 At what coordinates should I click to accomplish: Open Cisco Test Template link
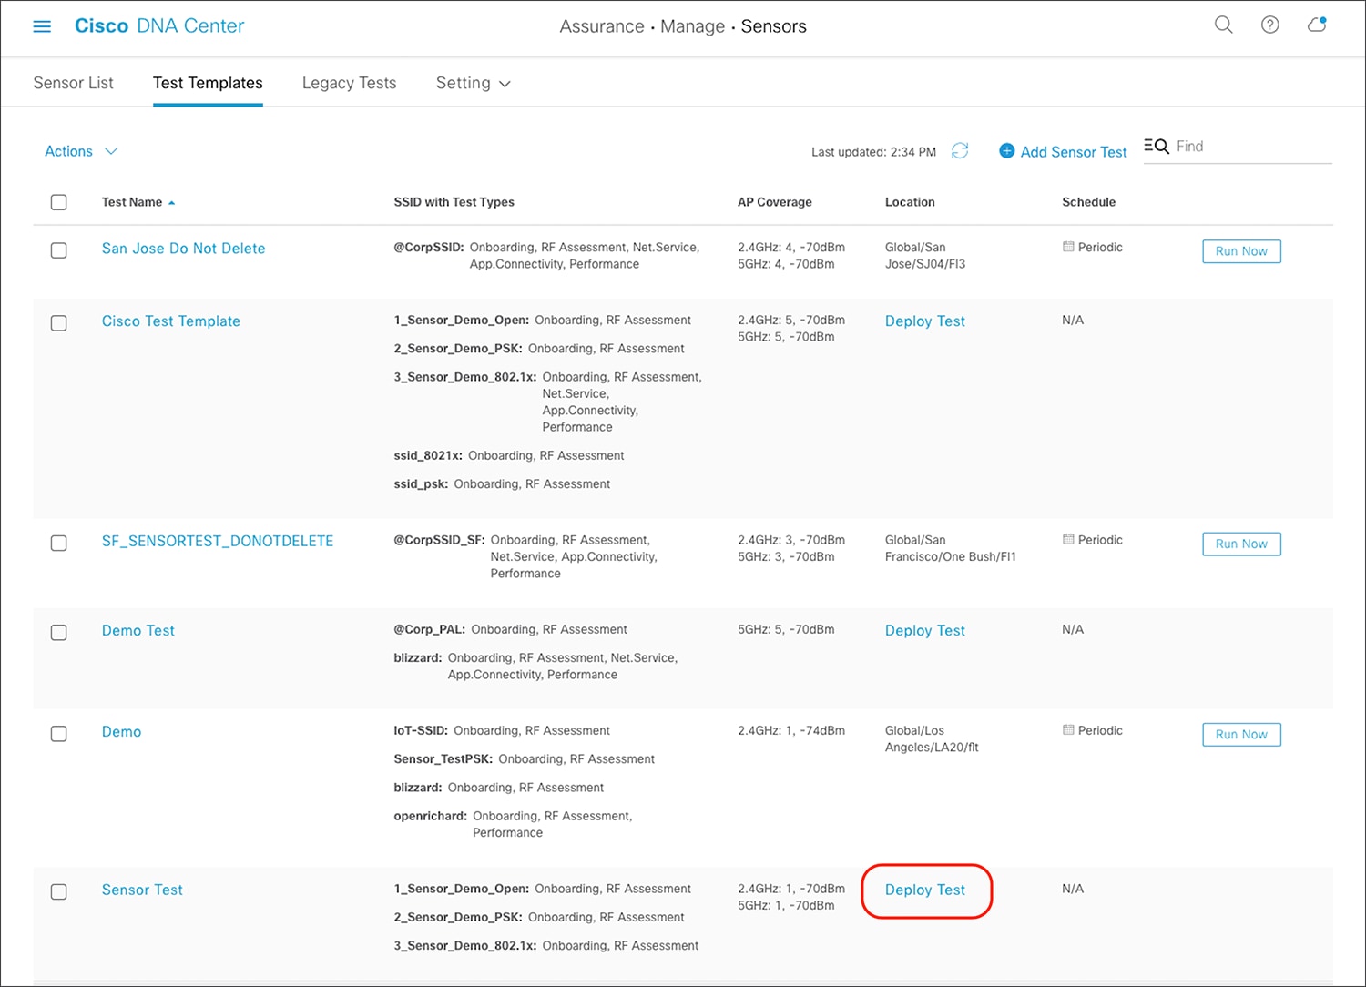(x=171, y=321)
